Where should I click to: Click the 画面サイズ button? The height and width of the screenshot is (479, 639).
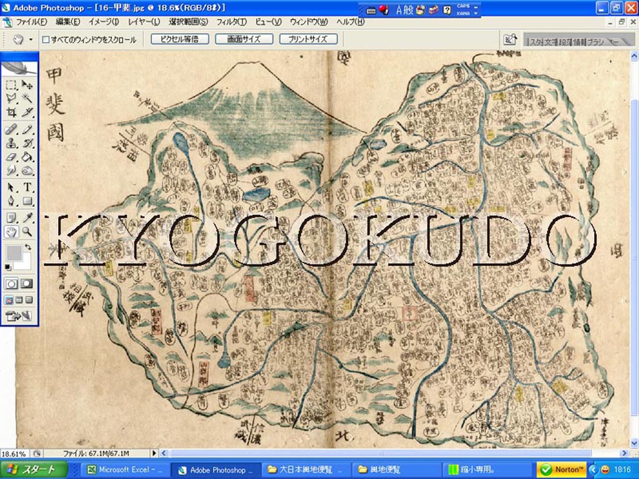(244, 39)
